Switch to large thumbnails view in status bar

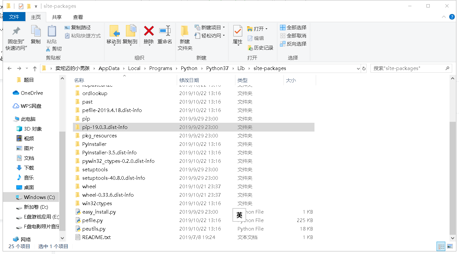tap(450, 246)
